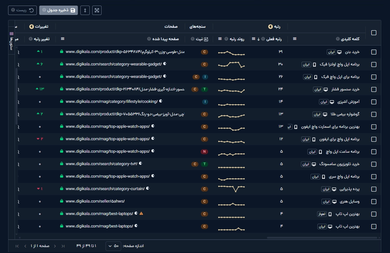This screenshot has width=390, height=253.
Task: Click the desktop device icon in خرید بتن row
Action: pos(340,52)
